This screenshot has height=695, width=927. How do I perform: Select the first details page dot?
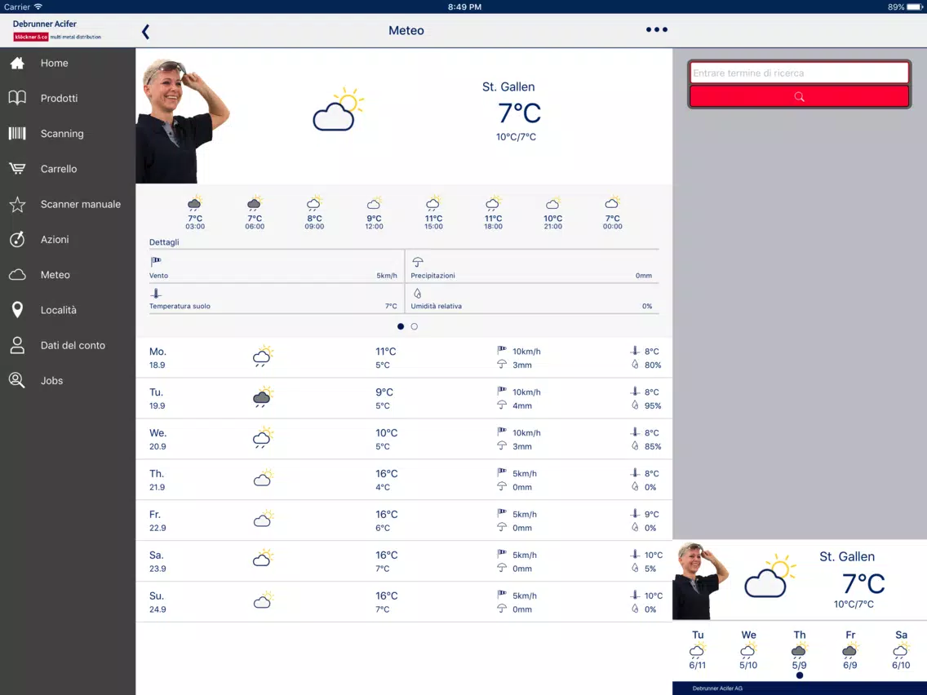pos(401,326)
